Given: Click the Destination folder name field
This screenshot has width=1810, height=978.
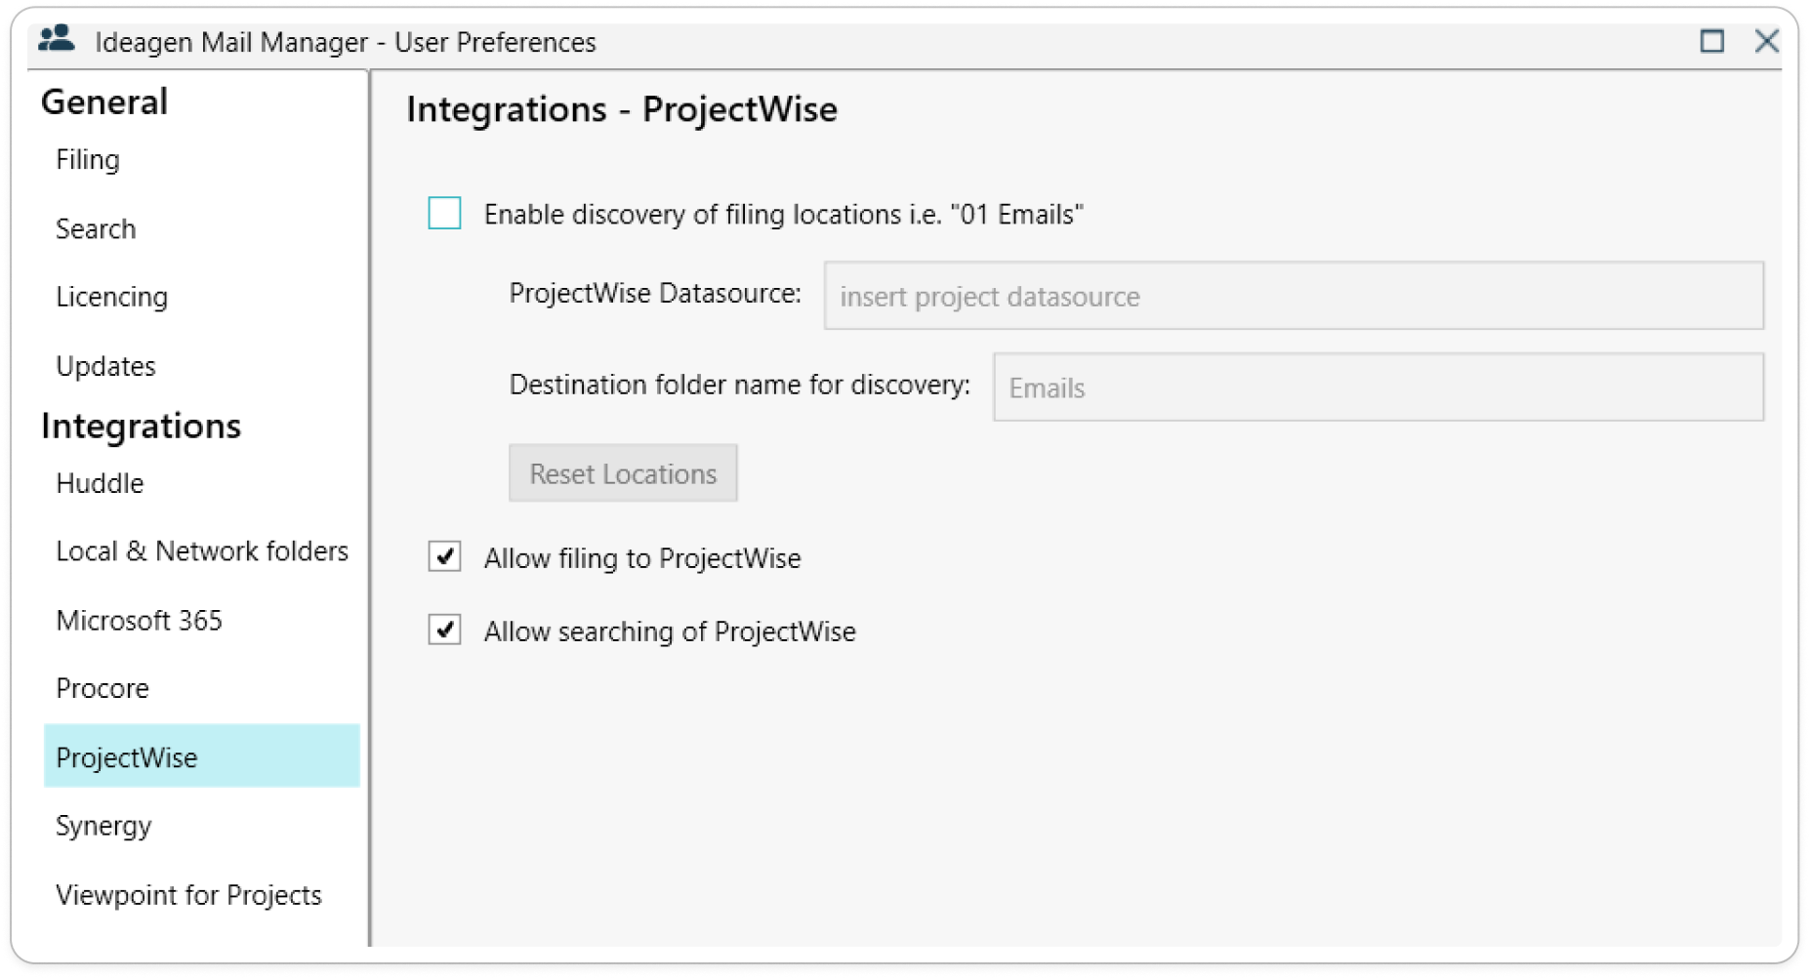Looking at the screenshot, I should coord(1378,387).
